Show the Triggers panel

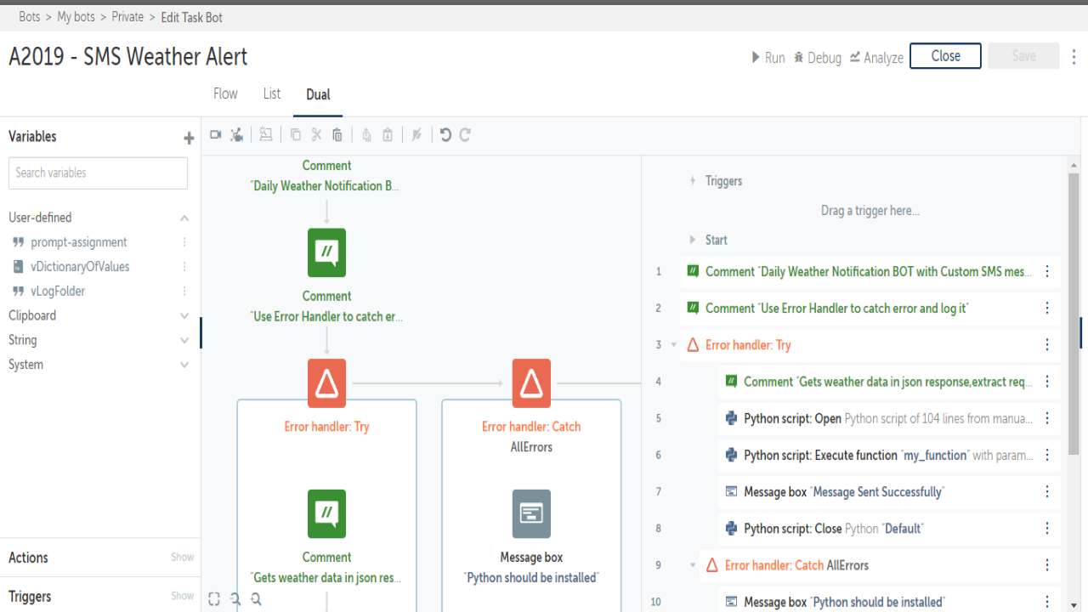pos(182,597)
